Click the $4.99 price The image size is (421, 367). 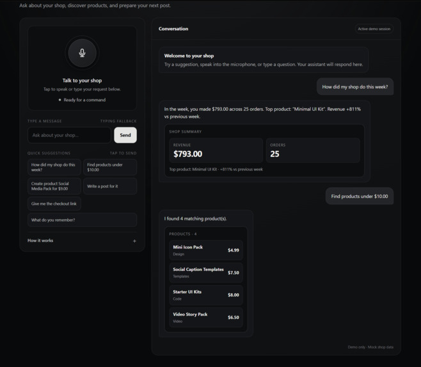coord(234,250)
